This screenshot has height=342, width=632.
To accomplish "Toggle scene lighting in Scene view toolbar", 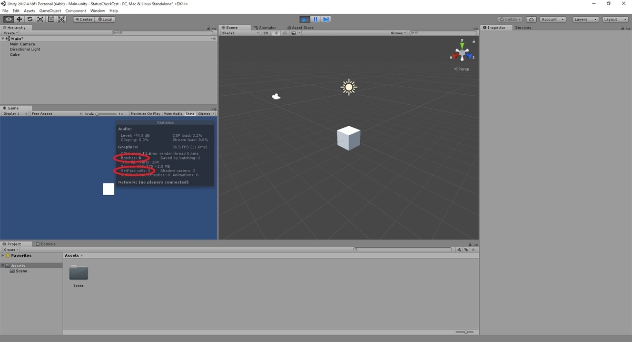I will (276, 33).
